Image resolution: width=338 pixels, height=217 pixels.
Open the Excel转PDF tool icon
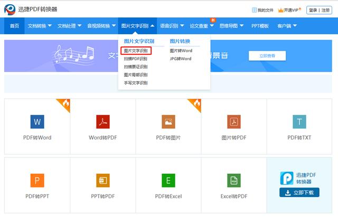pos(234,181)
